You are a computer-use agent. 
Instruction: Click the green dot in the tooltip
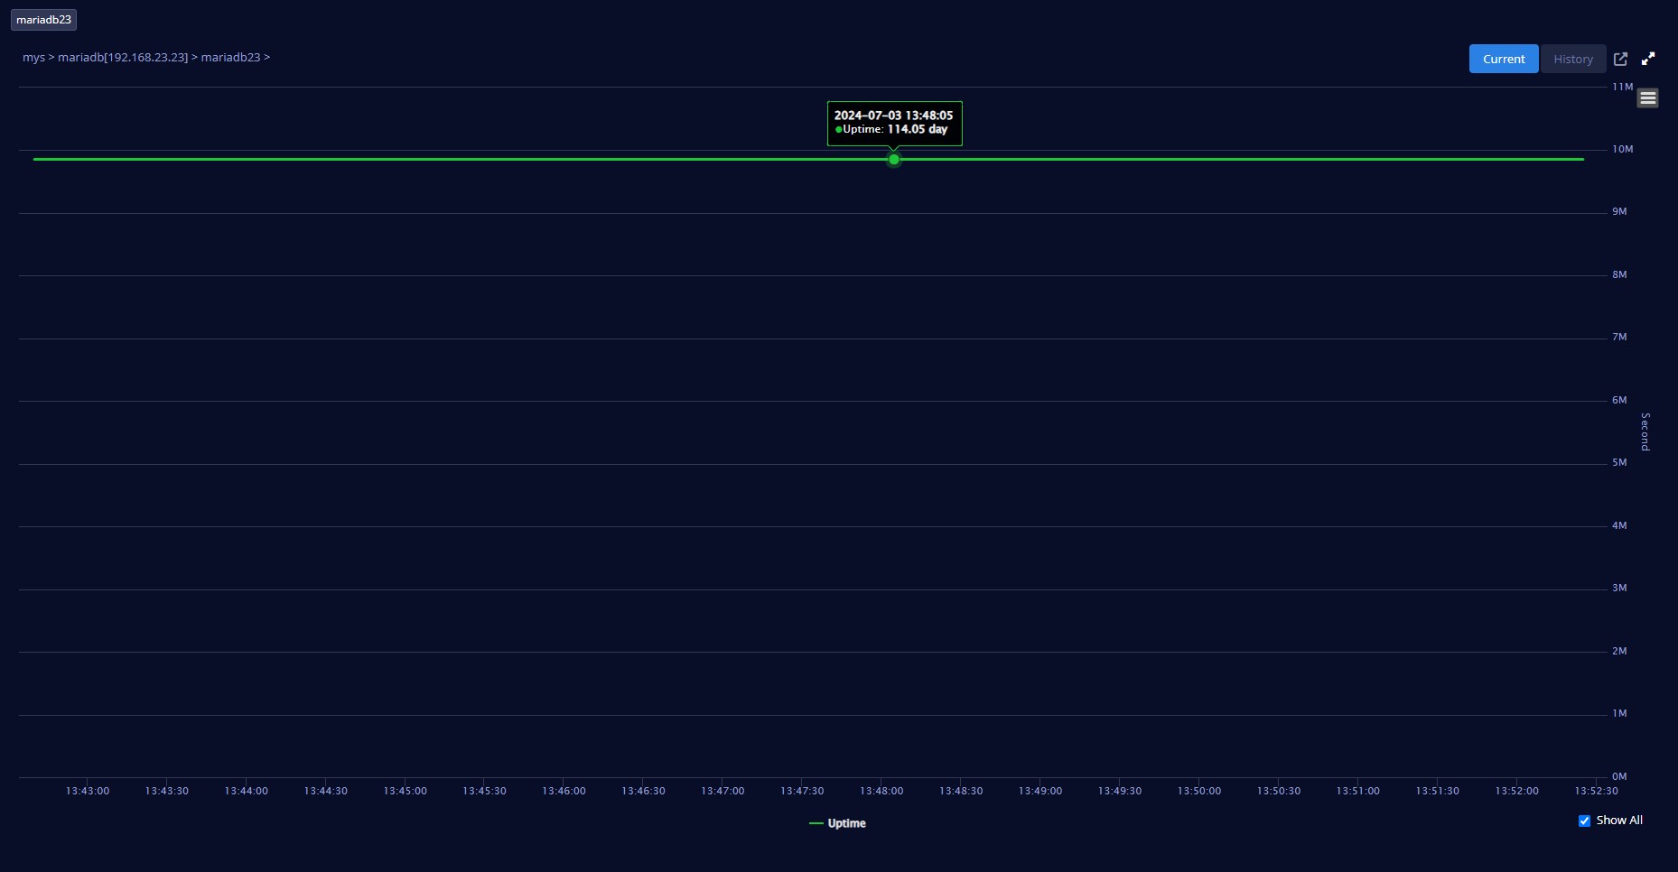tap(839, 130)
